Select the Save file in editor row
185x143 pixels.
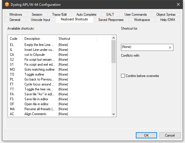(x=36, y=99)
